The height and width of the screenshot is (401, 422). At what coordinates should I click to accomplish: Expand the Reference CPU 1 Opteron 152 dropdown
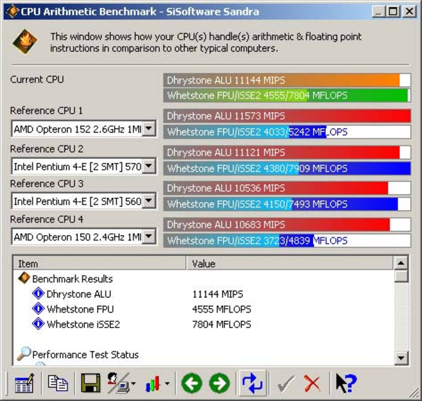click(x=149, y=129)
